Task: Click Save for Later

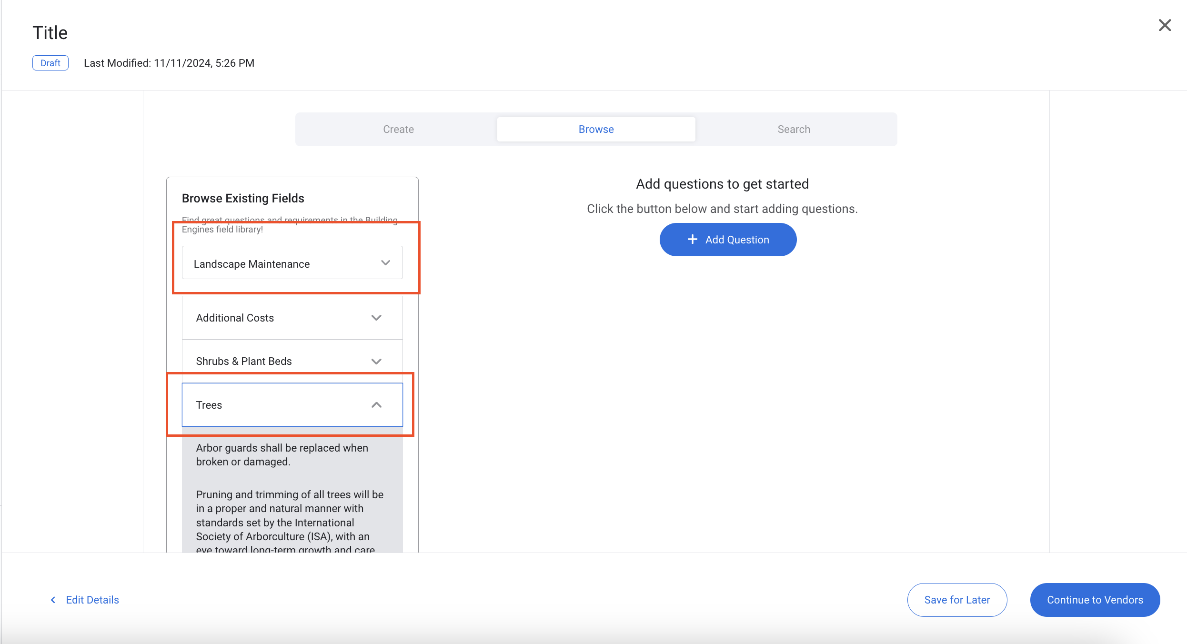Action: (x=957, y=600)
